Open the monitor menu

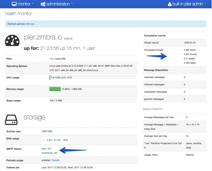point(22,4)
